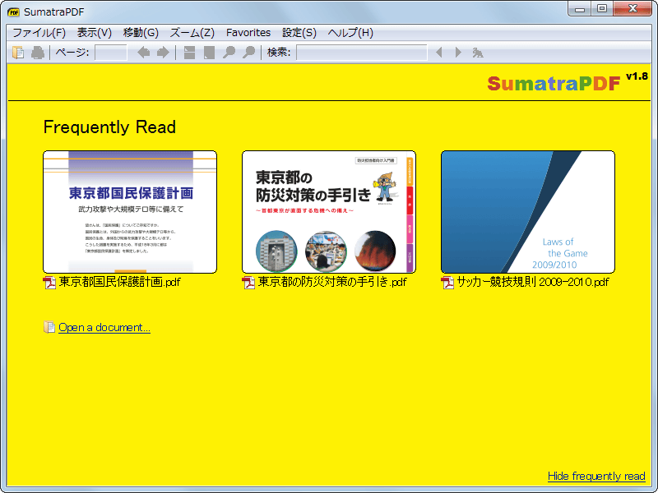
Task: Click the Open file toolbar icon
Action: [18, 53]
